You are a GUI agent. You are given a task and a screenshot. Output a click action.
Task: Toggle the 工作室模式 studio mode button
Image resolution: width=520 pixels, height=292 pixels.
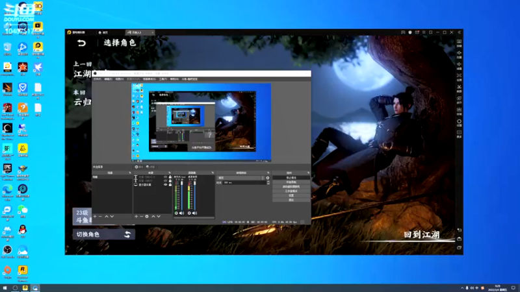point(291,191)
